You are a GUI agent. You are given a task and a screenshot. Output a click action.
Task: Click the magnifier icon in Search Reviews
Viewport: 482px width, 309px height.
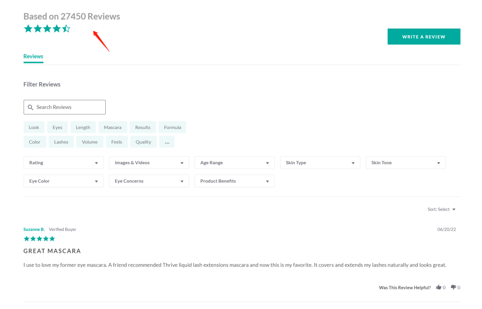[x=30, y=107]
